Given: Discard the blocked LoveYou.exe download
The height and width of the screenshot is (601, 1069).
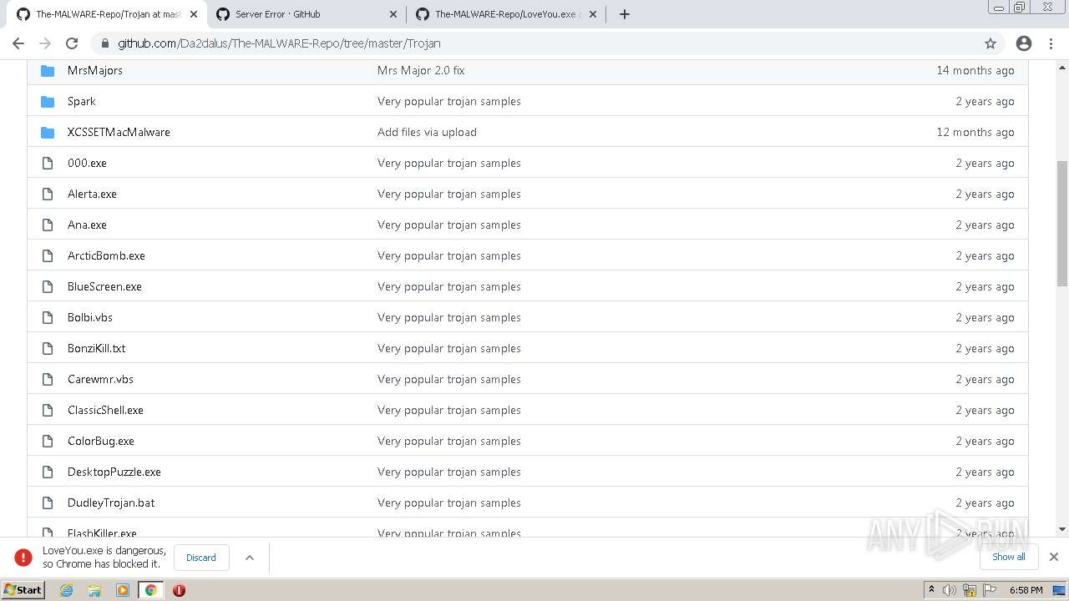Looking at the screenshot, I should pos(201,558).
